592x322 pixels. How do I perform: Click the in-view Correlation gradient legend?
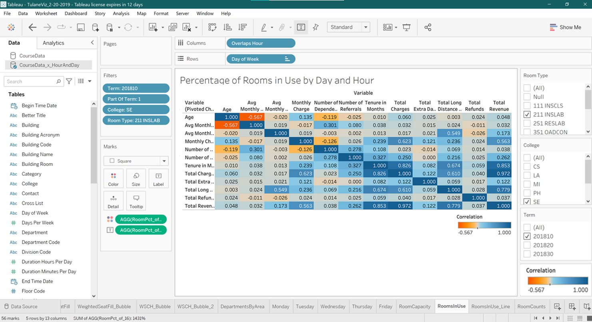click(484, 225)
